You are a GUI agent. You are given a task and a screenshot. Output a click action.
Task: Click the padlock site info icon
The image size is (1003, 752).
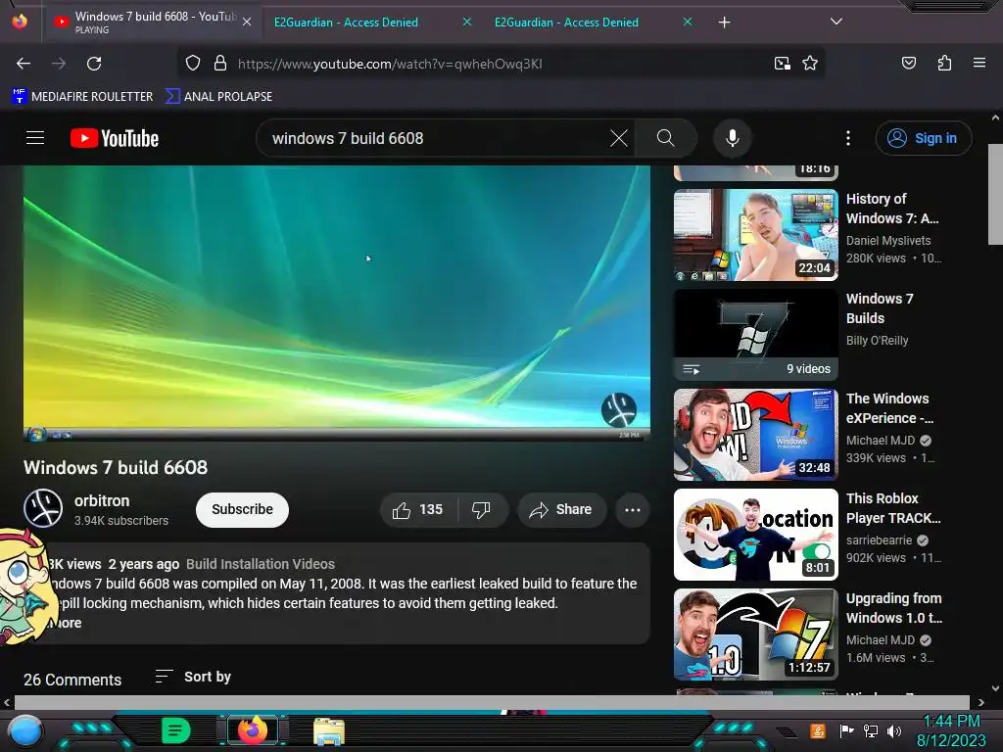tap(220, 64)
